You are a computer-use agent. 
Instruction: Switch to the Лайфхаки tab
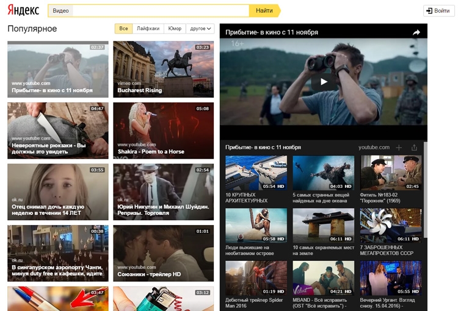(x=148, y=29)
